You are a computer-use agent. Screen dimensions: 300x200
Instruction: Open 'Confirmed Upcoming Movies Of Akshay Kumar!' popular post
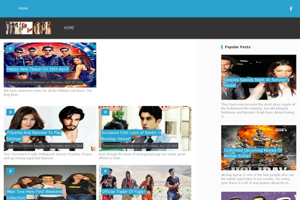(x=252, y=153)
